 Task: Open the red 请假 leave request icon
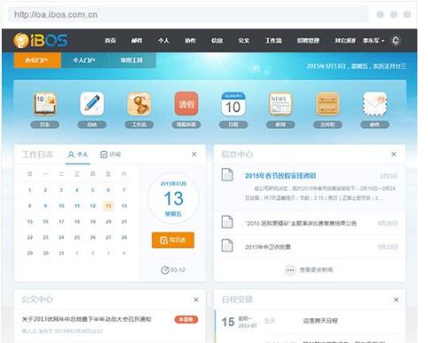pyautogui.click(x=187, y=103)
